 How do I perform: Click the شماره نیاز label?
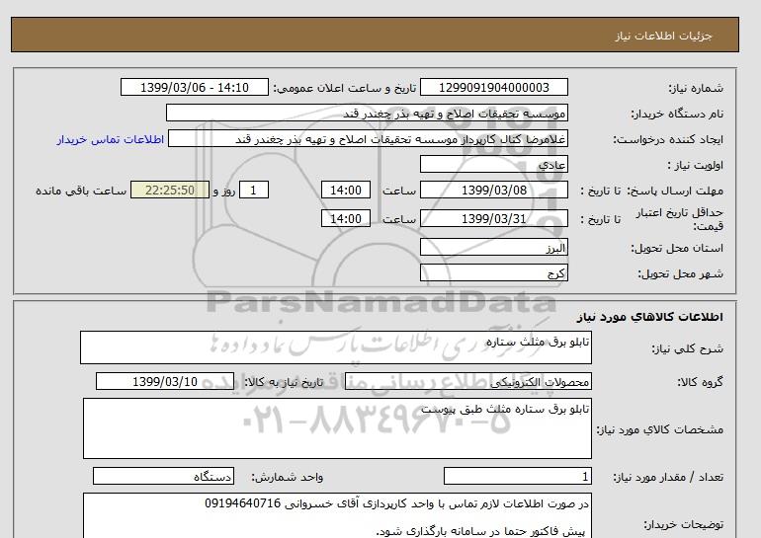pyautogui.click(x=696, y=88)
